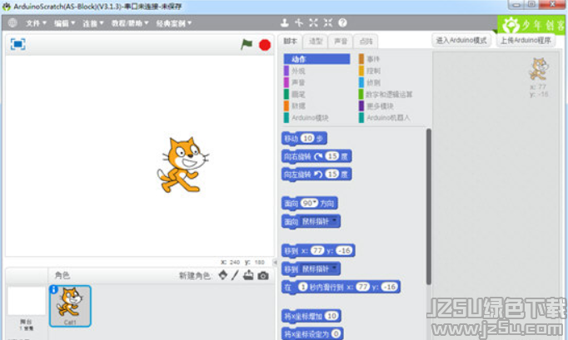
Task: Select the Cat1 sprite thumbnail
Action: [x=70, y=306]
